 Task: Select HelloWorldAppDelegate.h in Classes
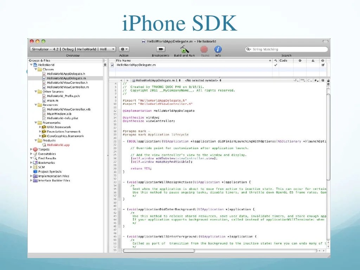66,74
